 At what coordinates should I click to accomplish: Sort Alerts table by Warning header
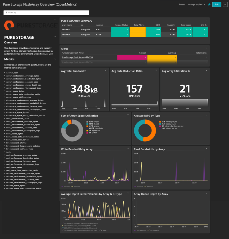[x=172, y=53]
